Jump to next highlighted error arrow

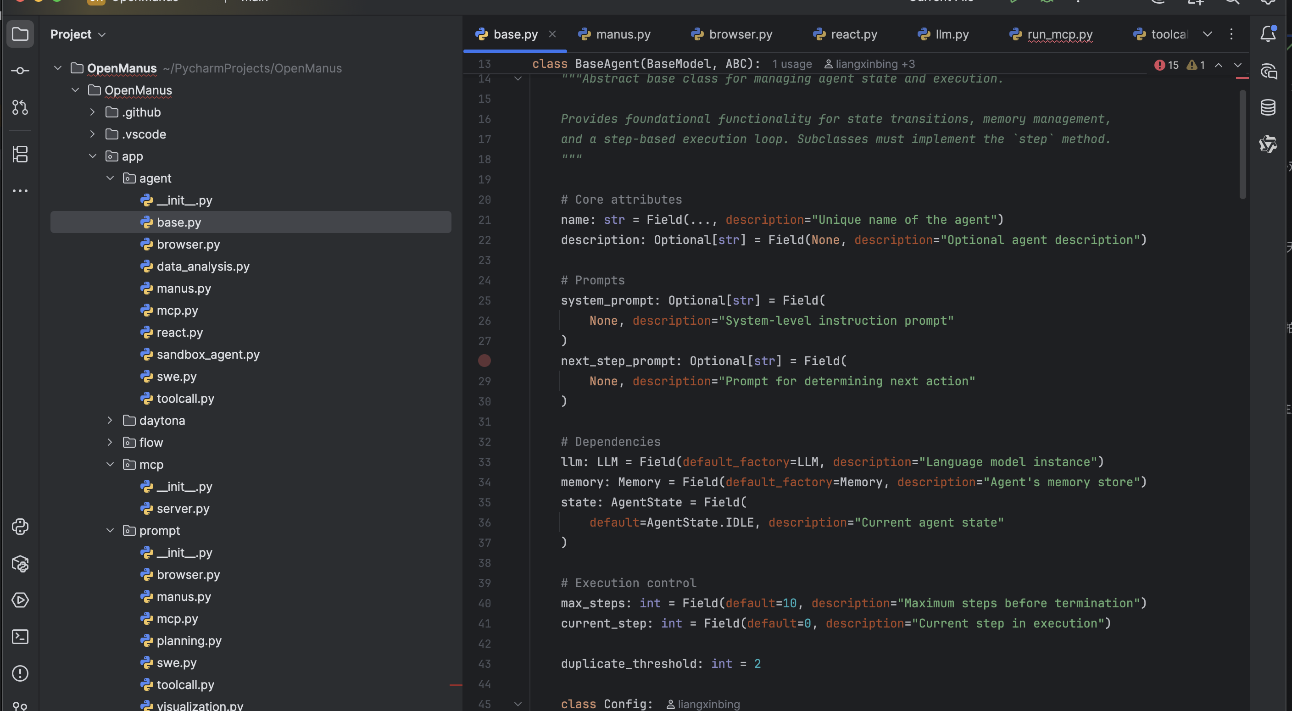pyautogui.click(x=1238, y=65)
